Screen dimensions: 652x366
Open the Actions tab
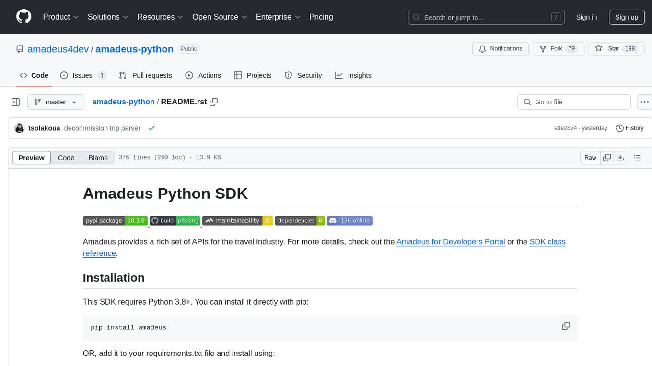[x=203, y=75]
